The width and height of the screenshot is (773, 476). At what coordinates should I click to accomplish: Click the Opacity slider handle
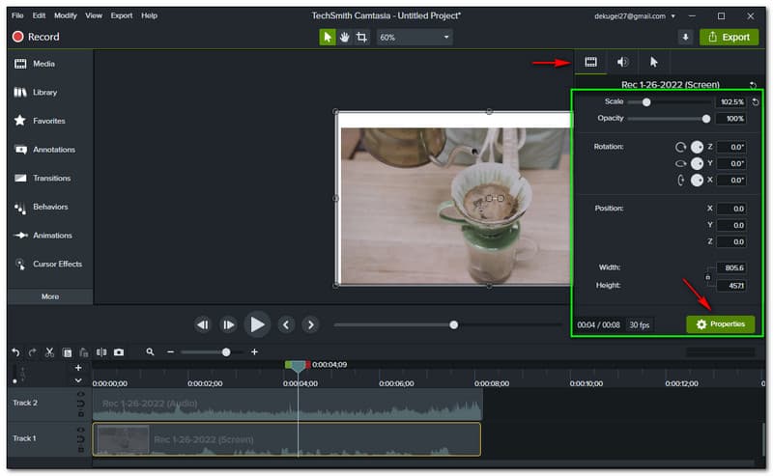(706, 119)
